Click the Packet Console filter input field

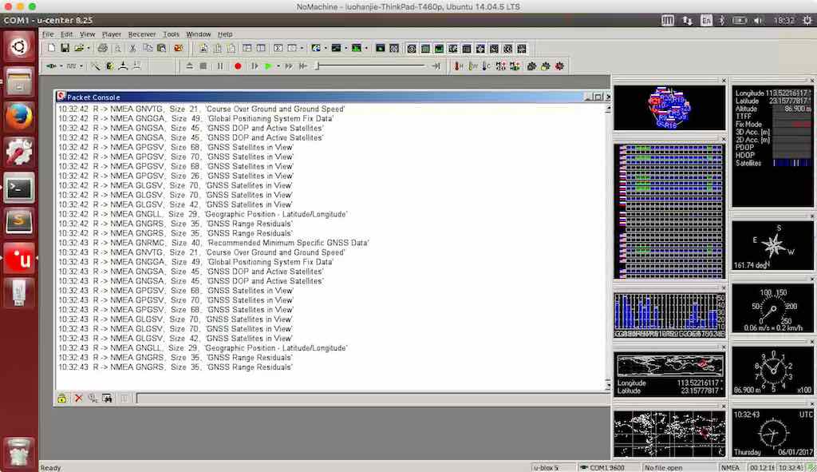[373, 399]
